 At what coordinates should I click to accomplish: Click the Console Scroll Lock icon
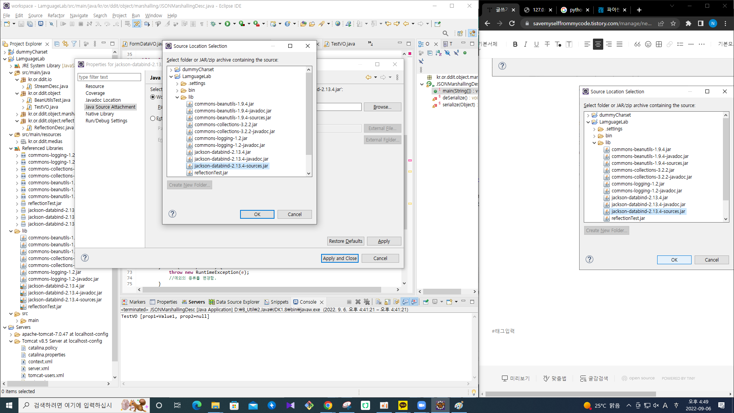387,302
